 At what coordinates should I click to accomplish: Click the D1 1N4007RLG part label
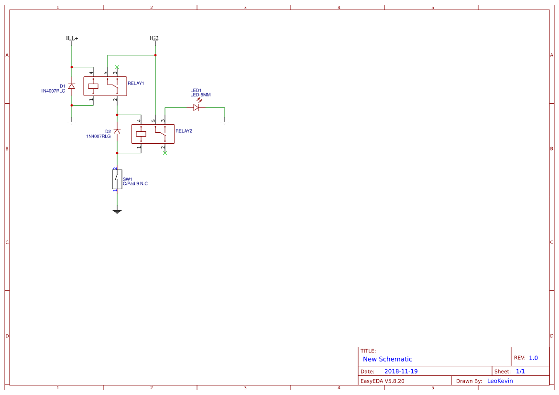coord(53,91)
